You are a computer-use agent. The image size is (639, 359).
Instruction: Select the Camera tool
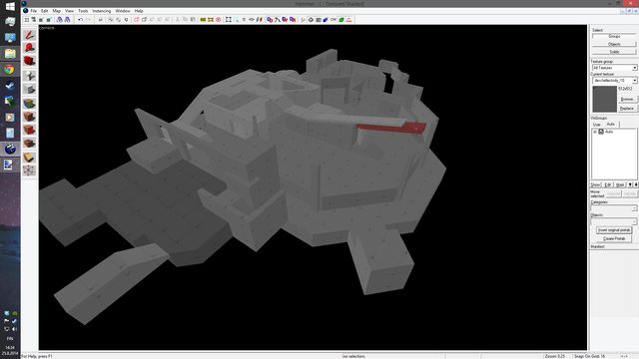coord(29,62)
